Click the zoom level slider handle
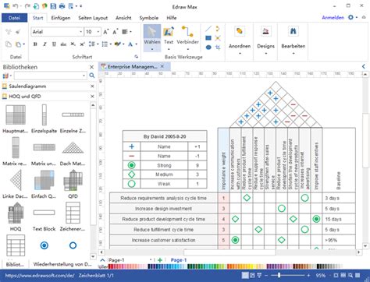The height and width of the screenshot is (282, 370). (x=279, y=275)
